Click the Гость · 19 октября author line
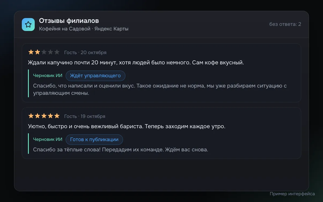This screenshot has height=202, width=323. tap(85, 116)
